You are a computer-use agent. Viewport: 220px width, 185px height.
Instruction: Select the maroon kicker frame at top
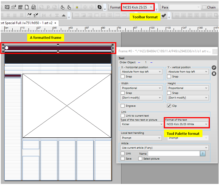click(58, 48)
